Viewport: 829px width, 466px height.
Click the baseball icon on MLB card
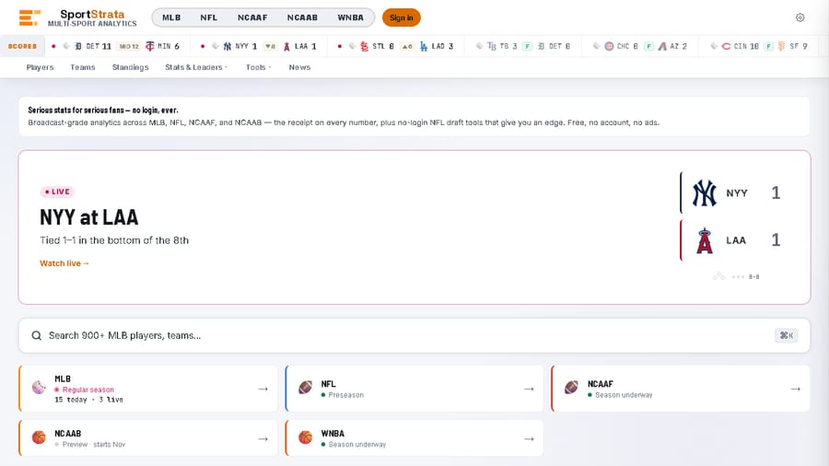[x=39, y=388]
